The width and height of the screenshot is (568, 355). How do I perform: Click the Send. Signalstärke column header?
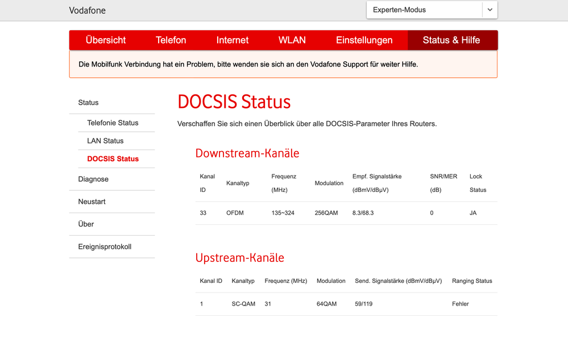tap(399, 281)
